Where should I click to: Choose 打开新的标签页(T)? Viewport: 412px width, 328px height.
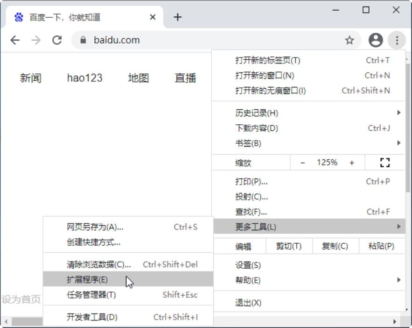click(308, 60)
